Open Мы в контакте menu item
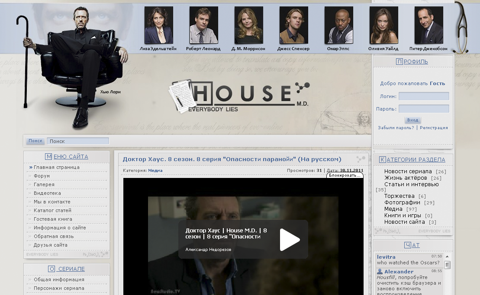This screenshot has width=480, height=295. (52, 202)
